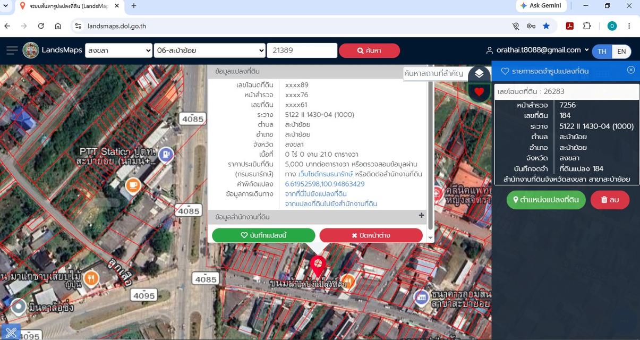Image resolution: width=640 pixels, height=340 pixels.
Task: Reload the page
Action: [x=41, y=26]
